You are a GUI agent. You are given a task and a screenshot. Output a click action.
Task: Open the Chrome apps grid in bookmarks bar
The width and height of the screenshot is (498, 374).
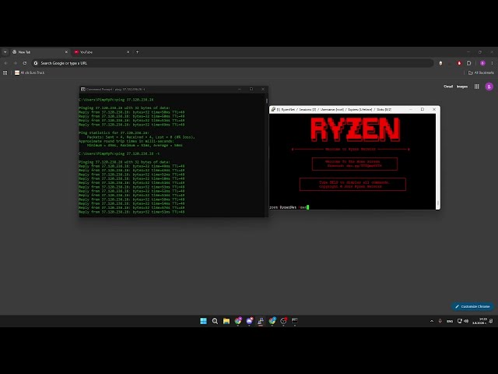pos(5,72)
